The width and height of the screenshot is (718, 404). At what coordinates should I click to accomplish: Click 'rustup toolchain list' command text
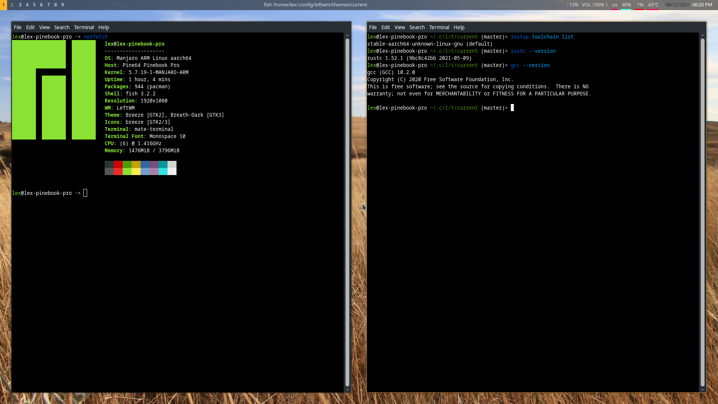coord(542,37)
